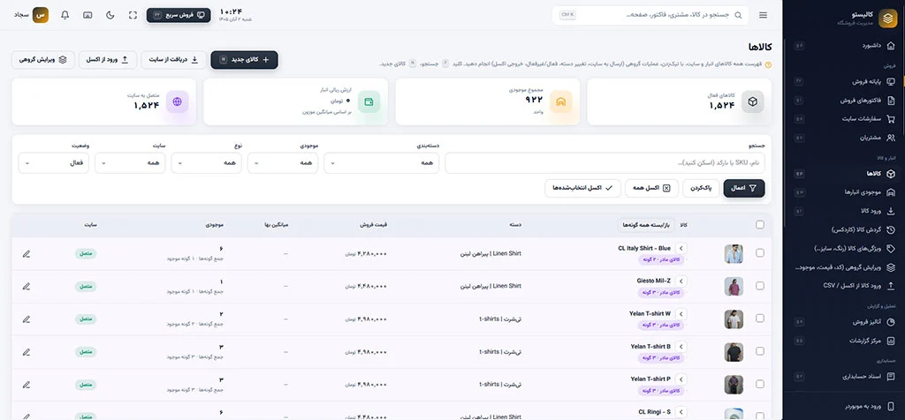Open the سایت filter dropdown
This screenshot has height=420, width=905.
pyautogui.click(x=130, y=163)
